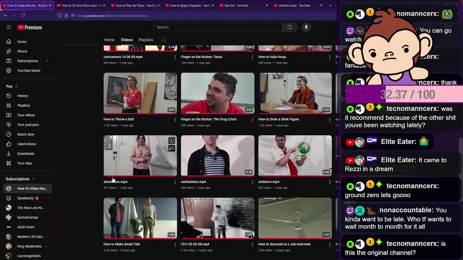Open Playlists in the sidebar
The height and width of the screenshot is (260, 463).
pos(27,105)
